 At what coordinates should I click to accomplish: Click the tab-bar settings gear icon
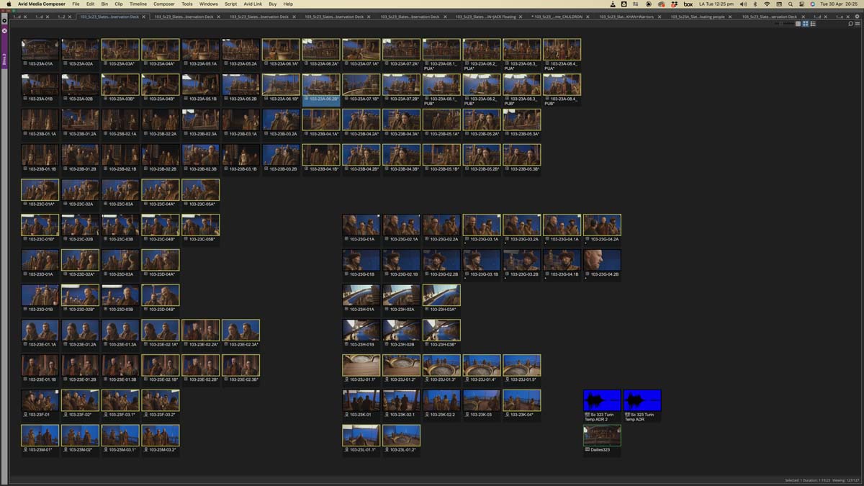pos(857,16)
